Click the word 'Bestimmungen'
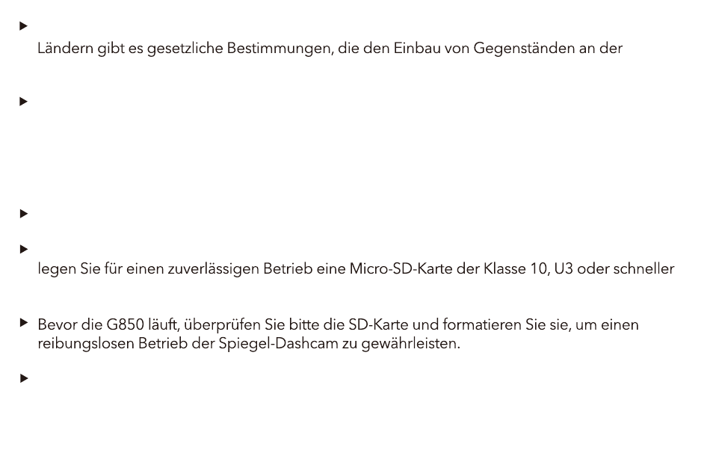This screenshot has width=710, height=459. [280, 49]
